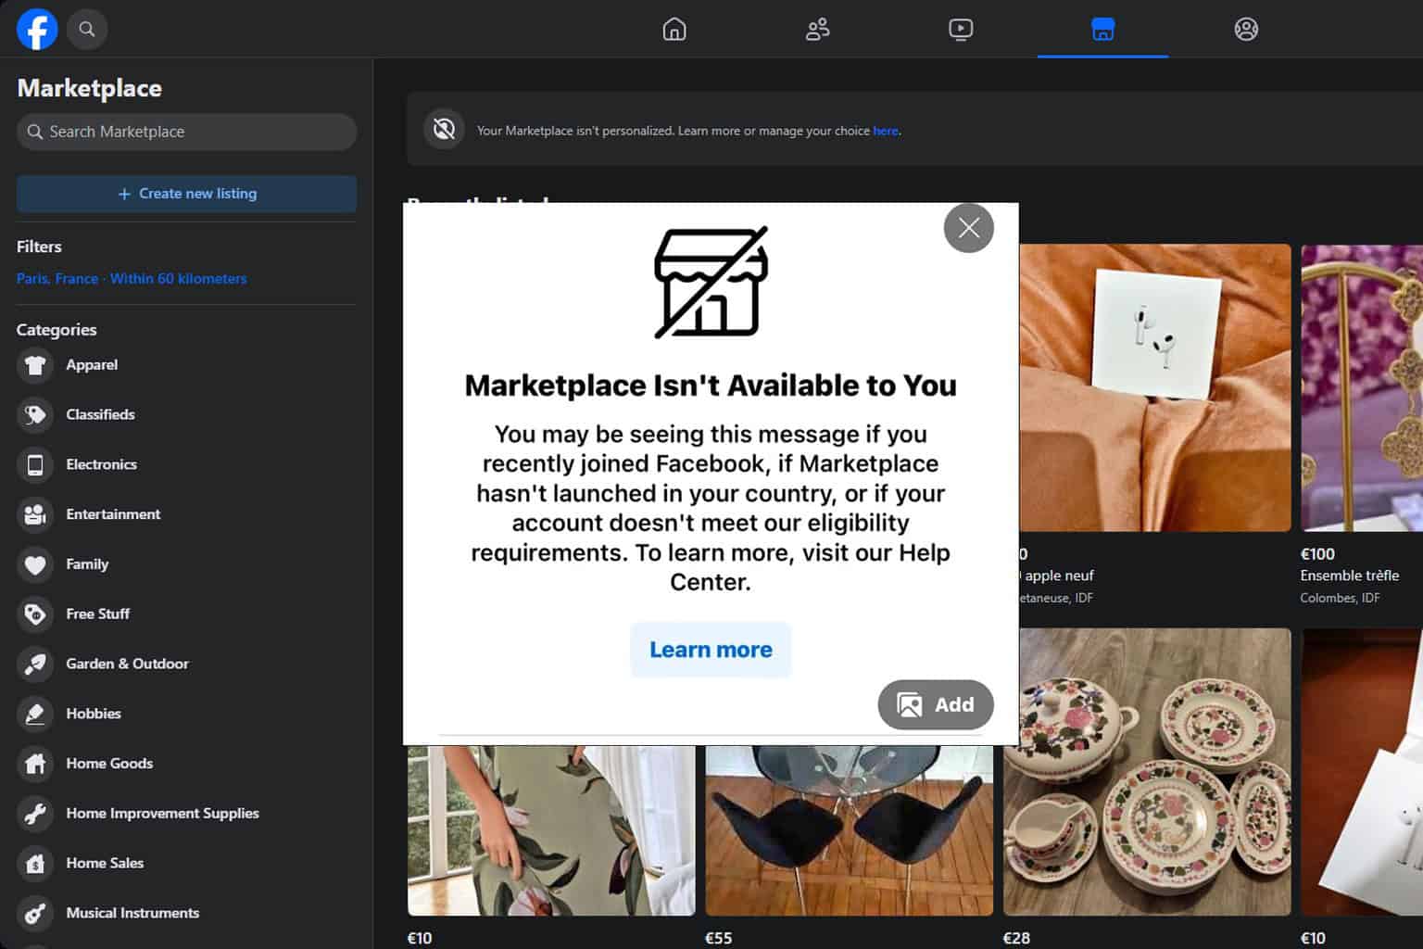Click the Musical Instruments guitar icon
The height and width of the screenshot is (949, 1423).
tap(35, 914)
